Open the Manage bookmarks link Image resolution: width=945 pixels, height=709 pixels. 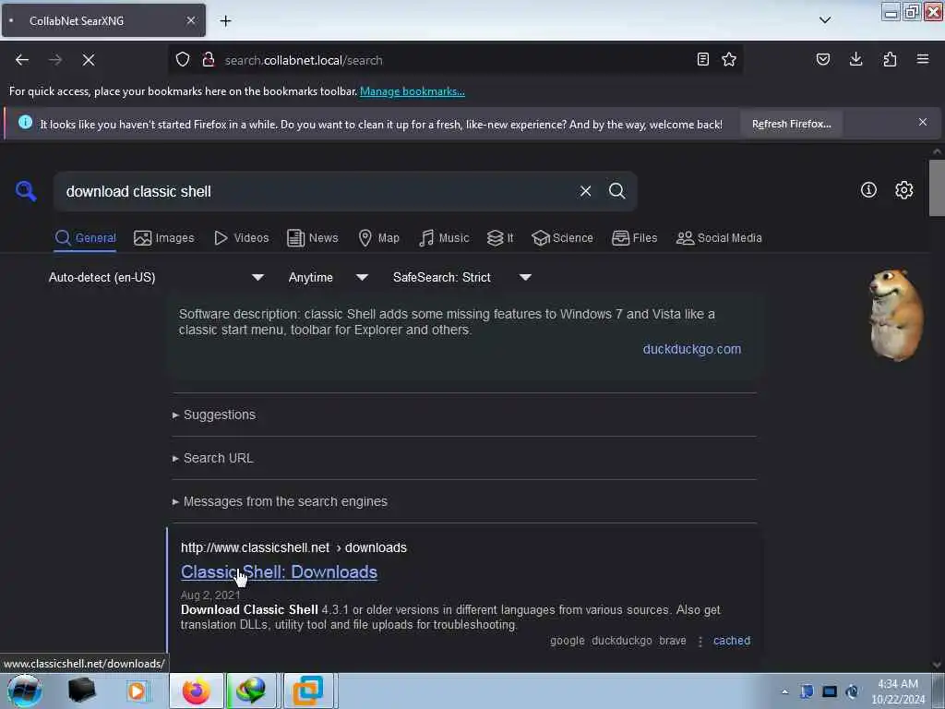click(x=413, y=91)
